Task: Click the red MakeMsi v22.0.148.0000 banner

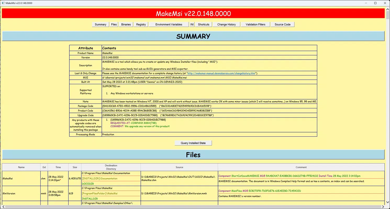Action: tap(193, 13)
